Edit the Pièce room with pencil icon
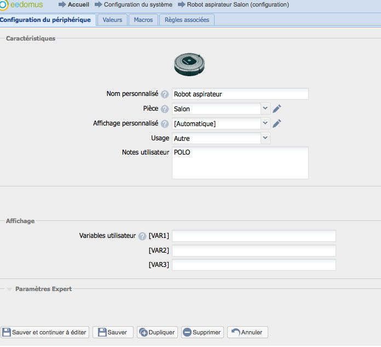 [x=277, y=109]
